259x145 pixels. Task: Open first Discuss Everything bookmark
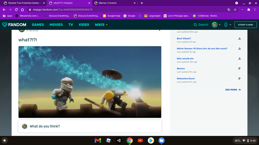point(57,16)
